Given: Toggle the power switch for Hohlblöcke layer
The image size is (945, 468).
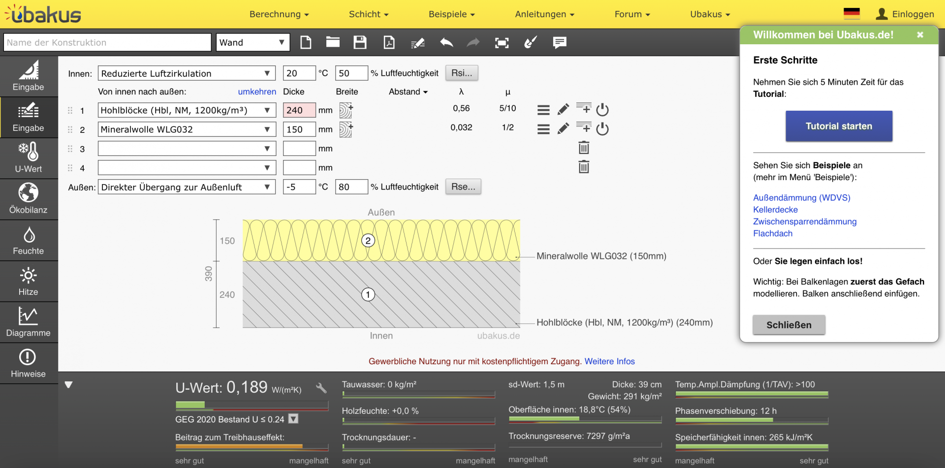Looking at the screenshot, I should [602, 109].
